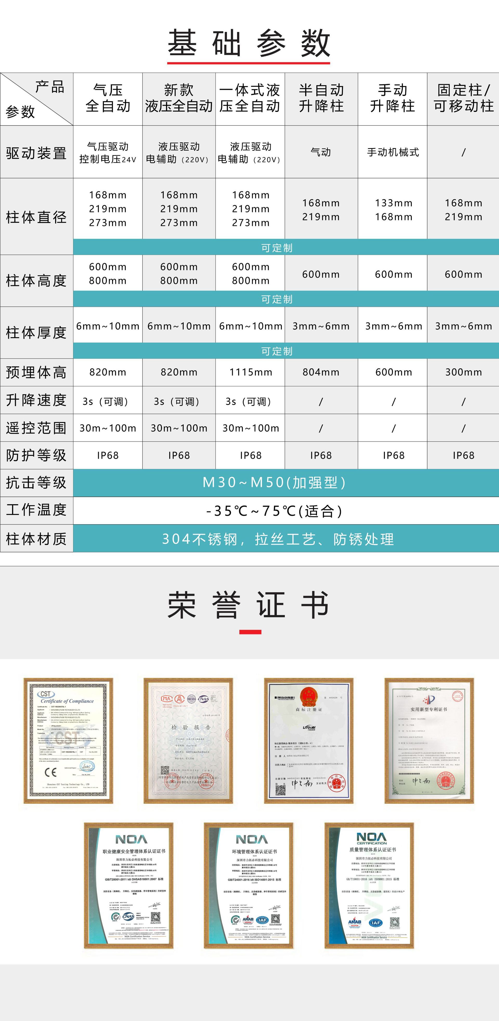Open the 实用新型专利证书 patent certificate
Image resolution: width=499 pixels, height=1021 pixels.
[429, 741]
